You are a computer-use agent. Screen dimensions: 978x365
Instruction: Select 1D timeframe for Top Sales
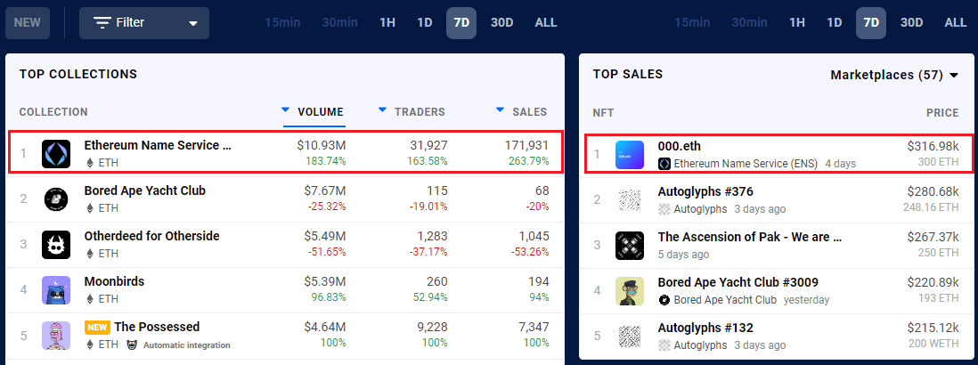pos(835,23)
